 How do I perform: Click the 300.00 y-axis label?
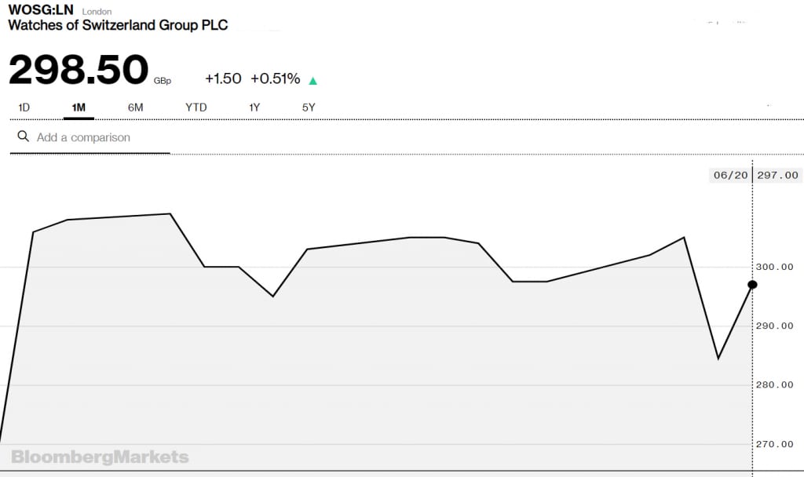774,267
